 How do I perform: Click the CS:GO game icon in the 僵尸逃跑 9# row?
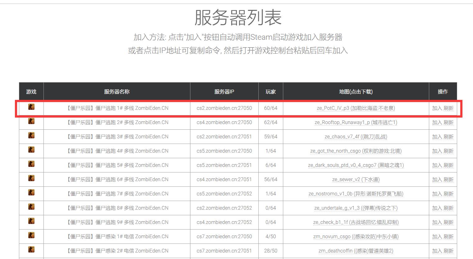tap(31, 221)
